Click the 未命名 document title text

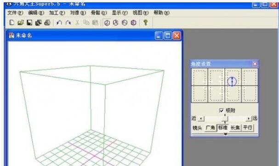24,35
